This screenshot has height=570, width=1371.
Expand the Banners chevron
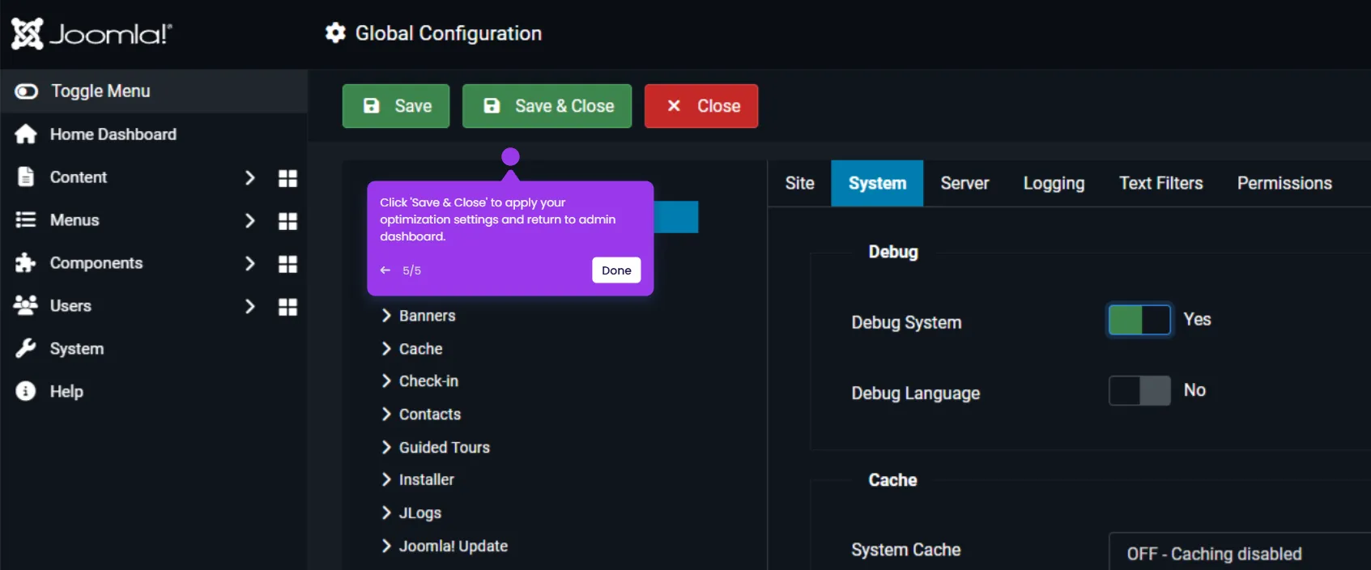point(386,316)
